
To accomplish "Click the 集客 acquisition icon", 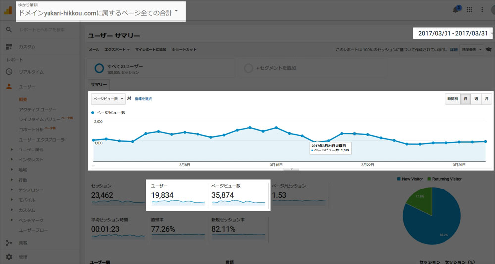I will tap(9, 243).
